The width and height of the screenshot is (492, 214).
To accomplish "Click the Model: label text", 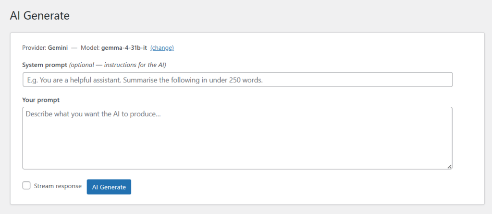I will 89,48.
